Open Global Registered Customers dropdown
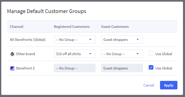Image resolution: width=185 pixels, height=97 pixels. click(x=75, y=40)
